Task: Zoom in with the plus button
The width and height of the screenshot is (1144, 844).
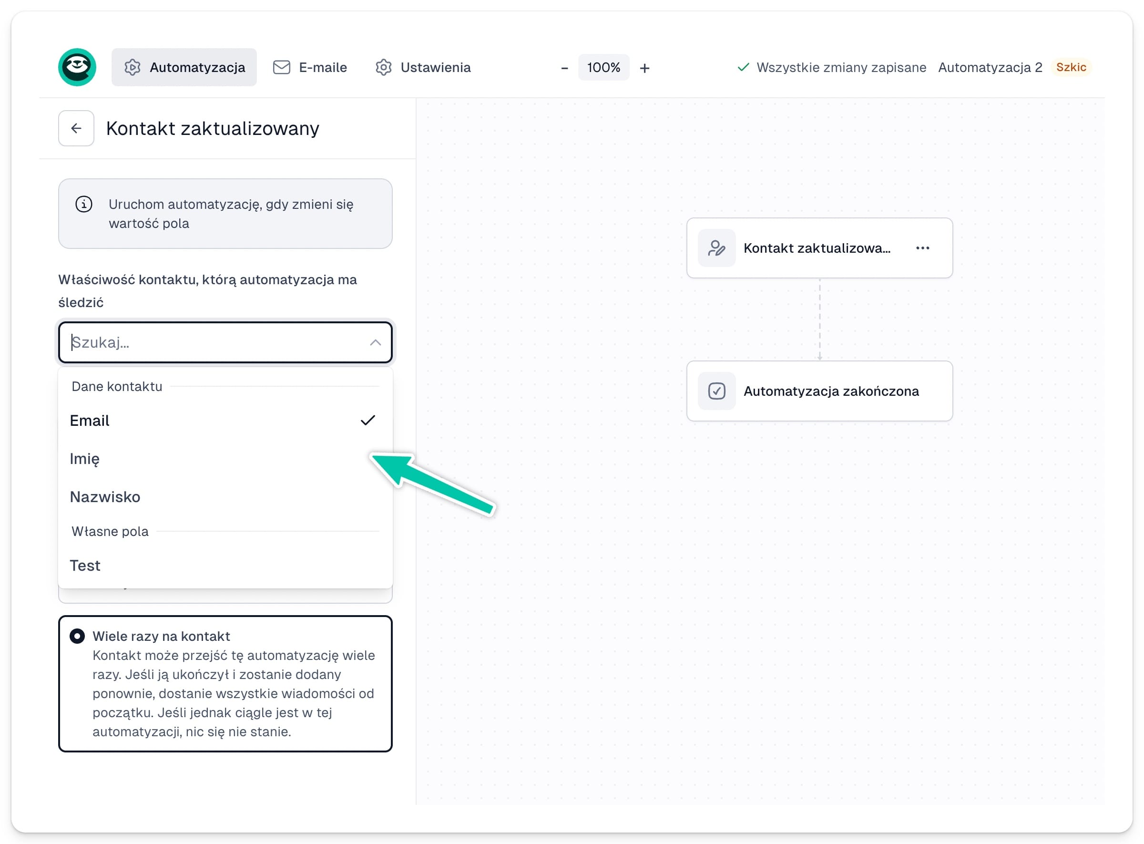Action: tap(644, 68)
